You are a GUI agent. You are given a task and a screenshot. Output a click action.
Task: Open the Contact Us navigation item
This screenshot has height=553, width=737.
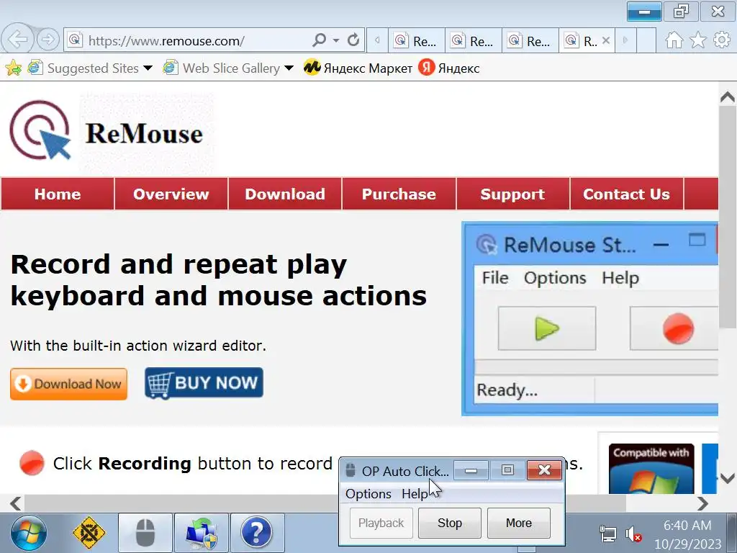[x=627, y=194]
